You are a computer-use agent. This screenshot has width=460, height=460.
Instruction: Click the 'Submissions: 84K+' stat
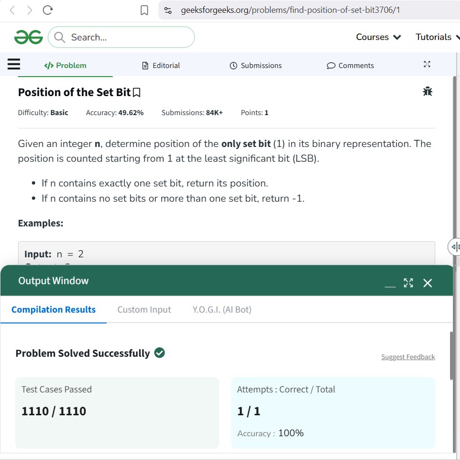click(192, 113)
